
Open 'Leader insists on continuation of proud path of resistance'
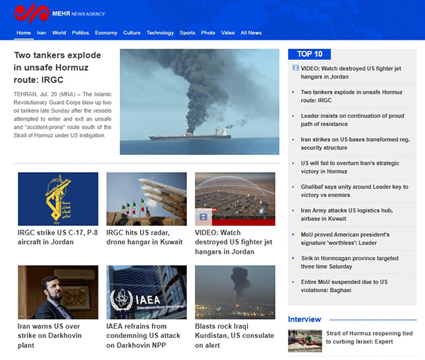(352, 120)
